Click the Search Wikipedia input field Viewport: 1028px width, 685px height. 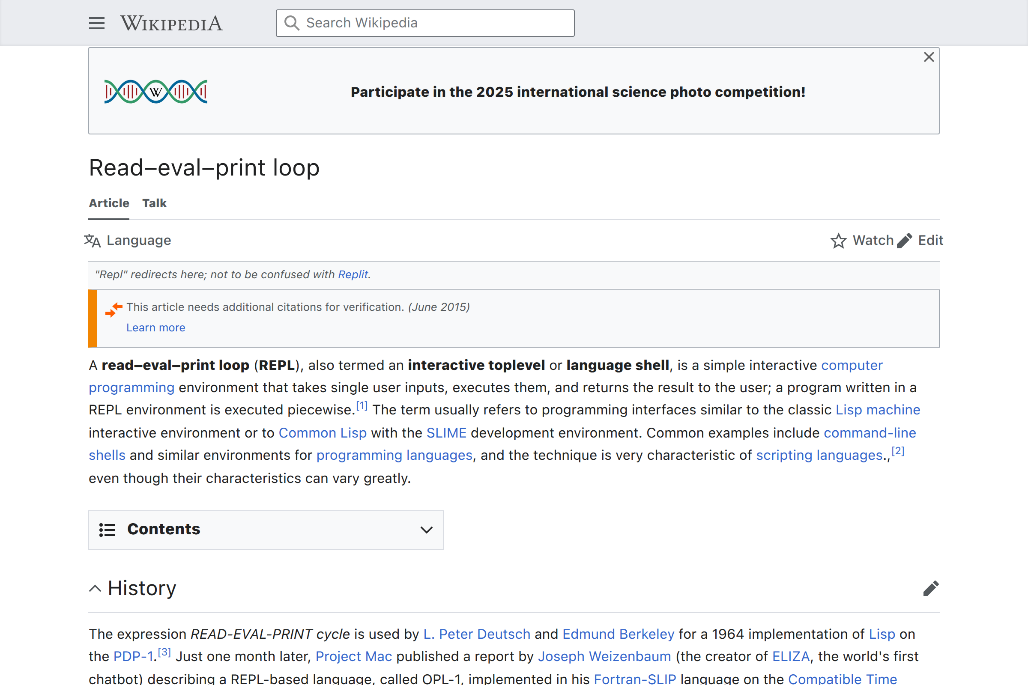click(x=425, y=23)
